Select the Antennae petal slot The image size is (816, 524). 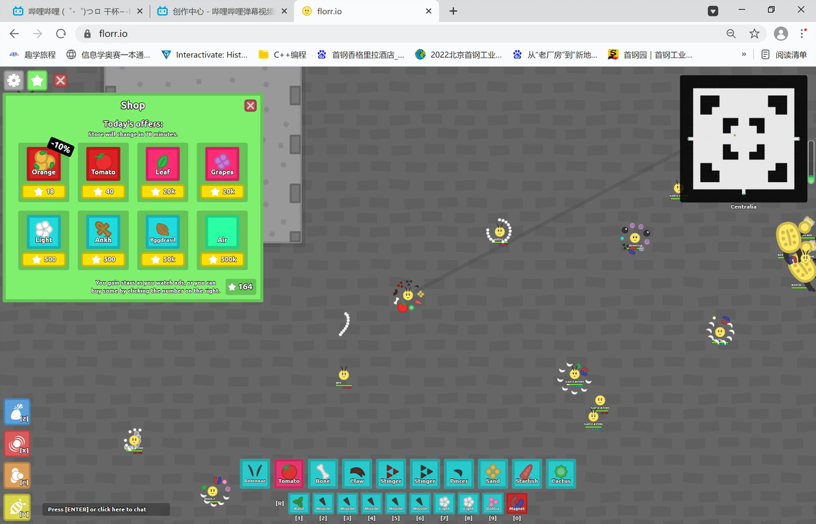coord(255,473)
